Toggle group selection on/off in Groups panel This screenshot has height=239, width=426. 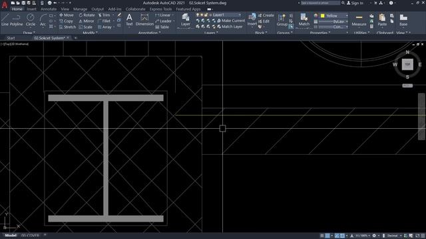[291, 27]
